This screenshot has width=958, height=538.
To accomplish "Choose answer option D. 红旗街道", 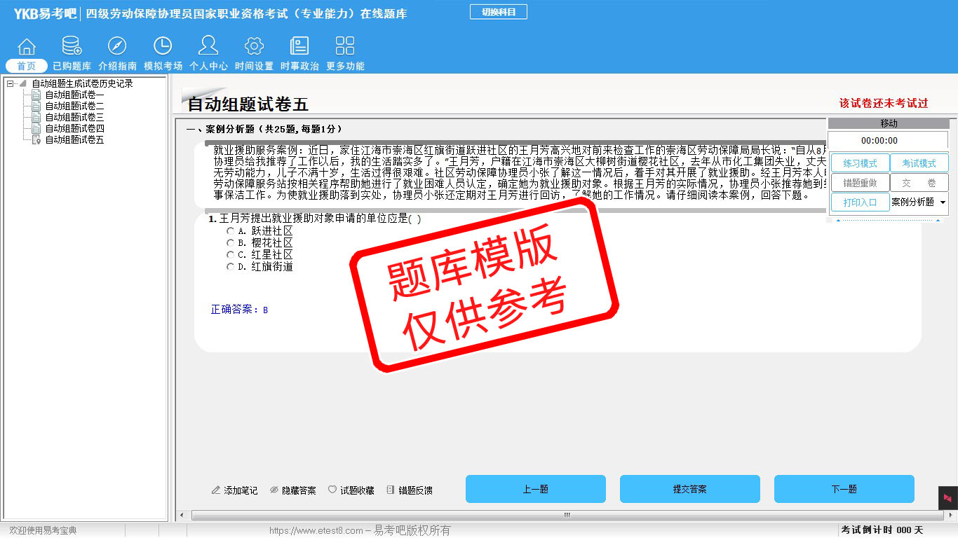I will click(231, 267).
